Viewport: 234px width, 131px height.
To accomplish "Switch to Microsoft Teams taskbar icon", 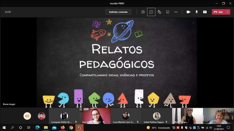I will coord(79,128).
